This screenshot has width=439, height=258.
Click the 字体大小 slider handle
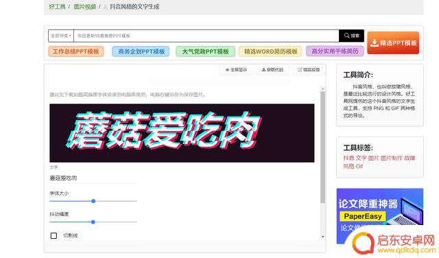click(93, 201)
